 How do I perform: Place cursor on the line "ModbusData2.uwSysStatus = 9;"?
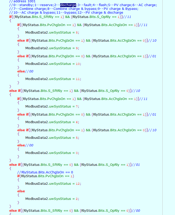[x=52, y=48]
